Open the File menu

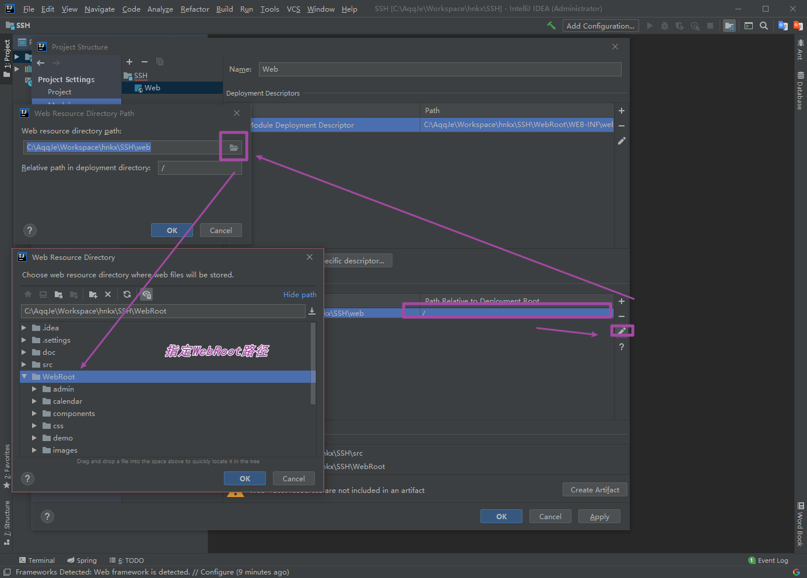29,9
